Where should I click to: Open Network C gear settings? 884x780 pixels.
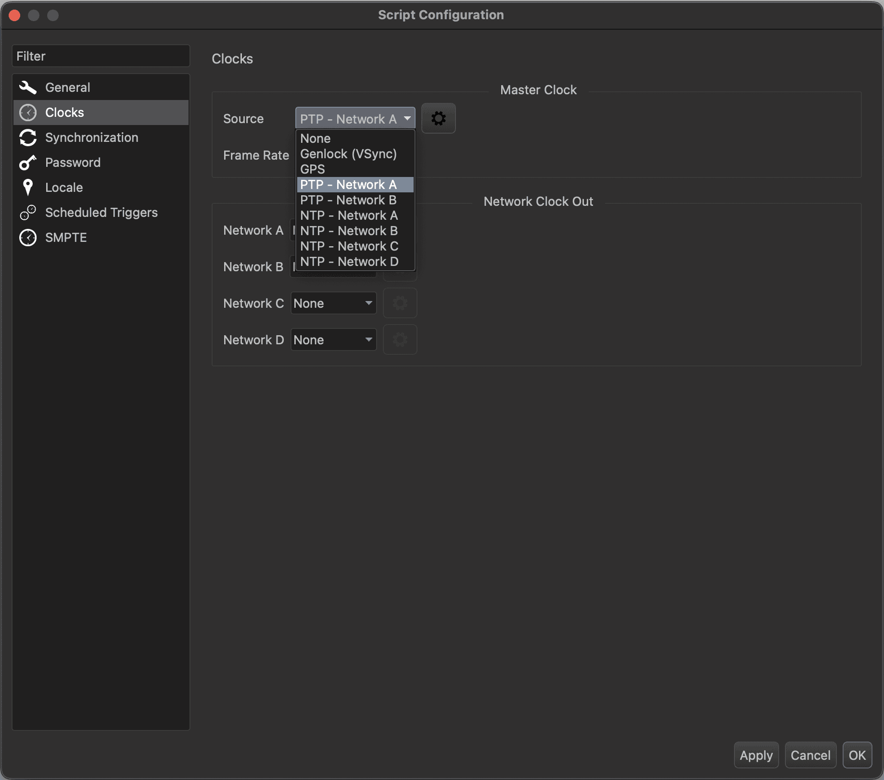[x=400, y=303]
